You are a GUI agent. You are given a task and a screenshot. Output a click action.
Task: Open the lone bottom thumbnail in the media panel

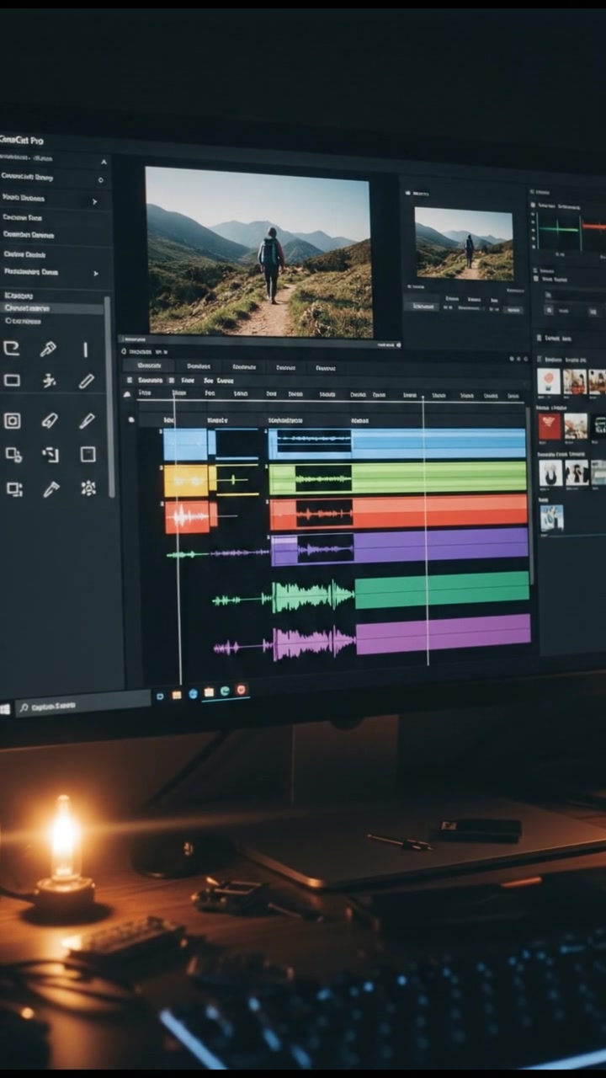pos(552,518)
